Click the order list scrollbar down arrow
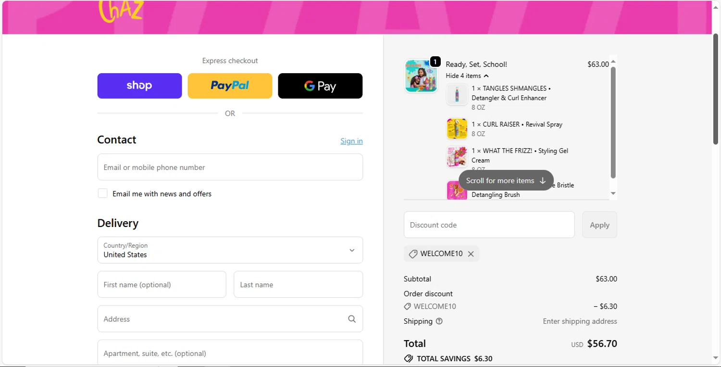The height and width of the screenshot is (367, 721). 613,193
